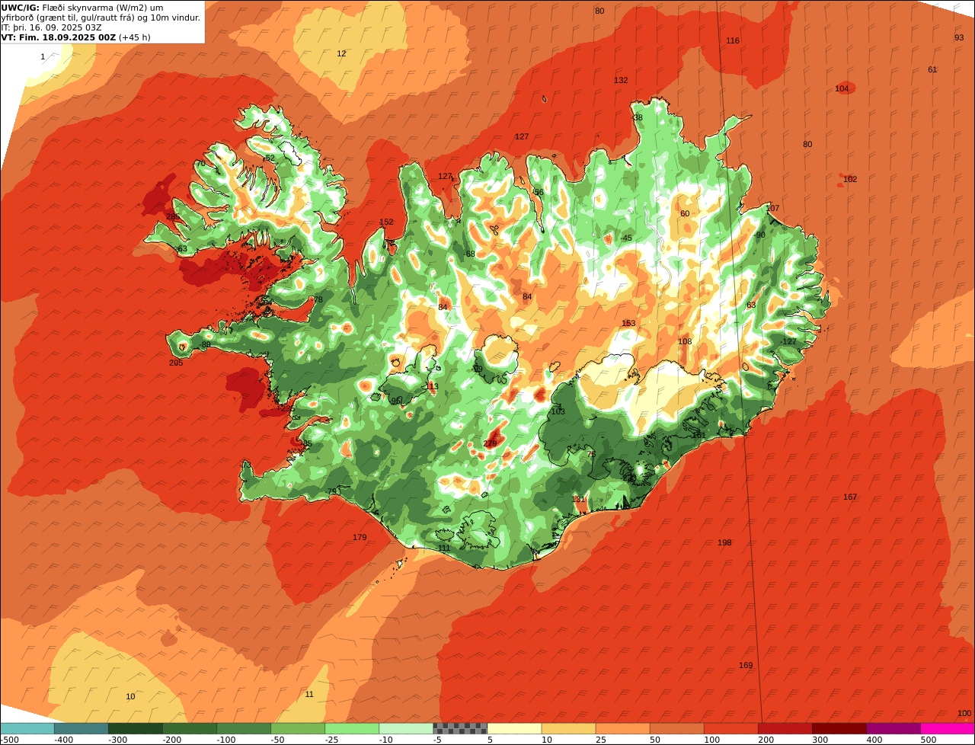Click the flux value 205 on the map
The height and width of the screenshot is (745, 975).
(x=176, y=363)
